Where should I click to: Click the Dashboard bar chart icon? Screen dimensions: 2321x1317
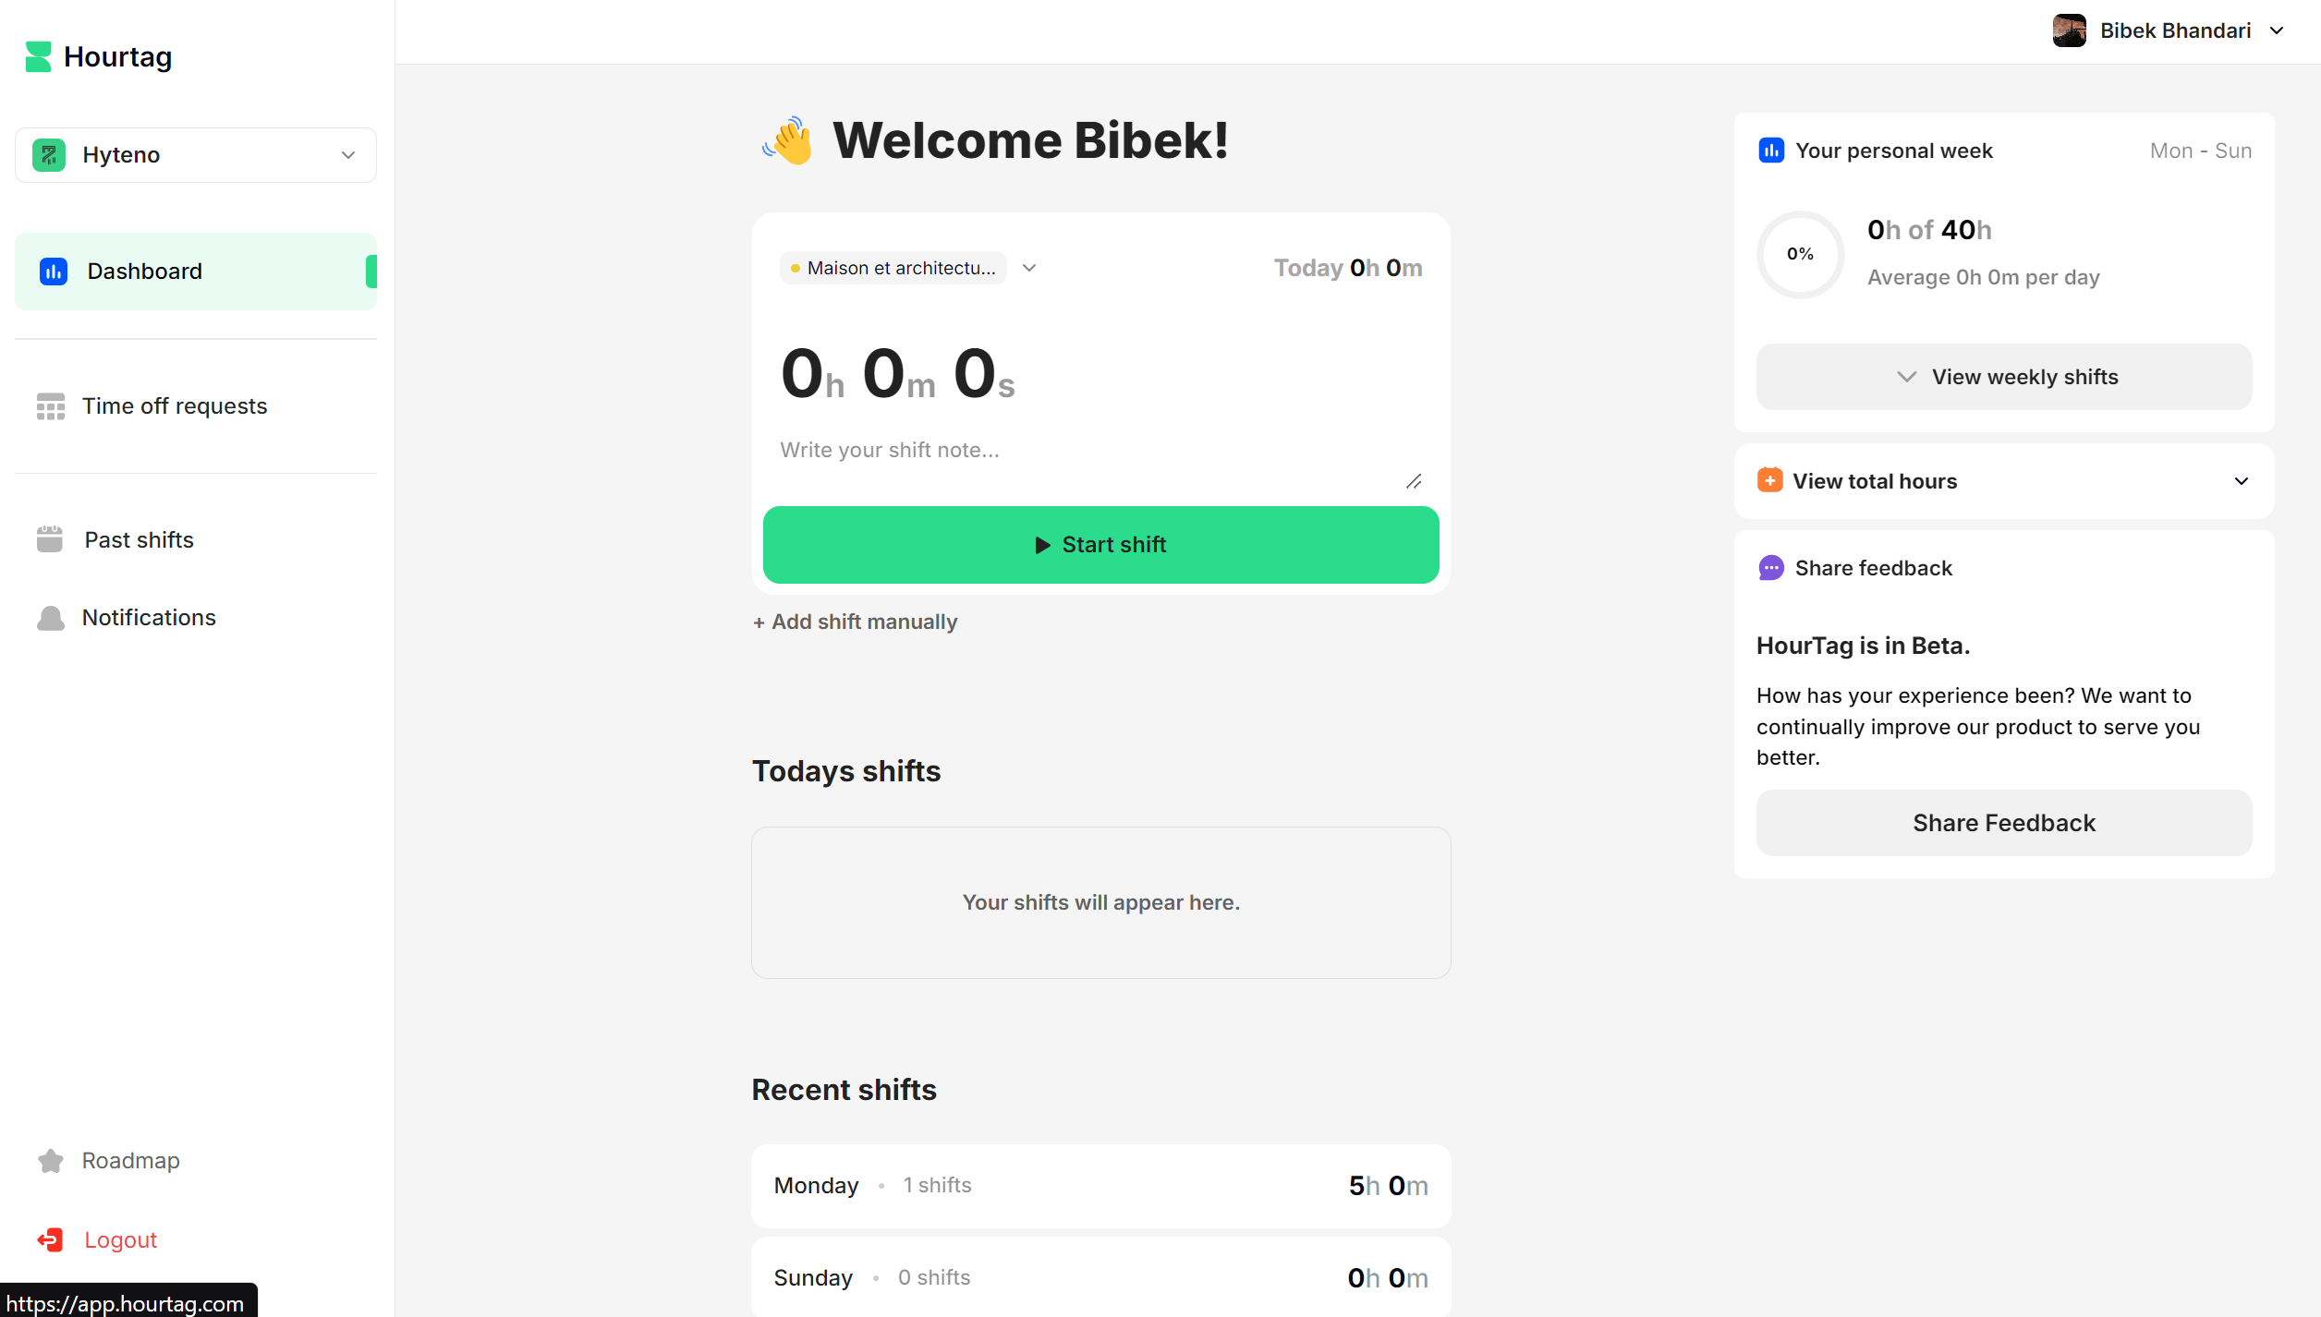(x=54, y=272)
